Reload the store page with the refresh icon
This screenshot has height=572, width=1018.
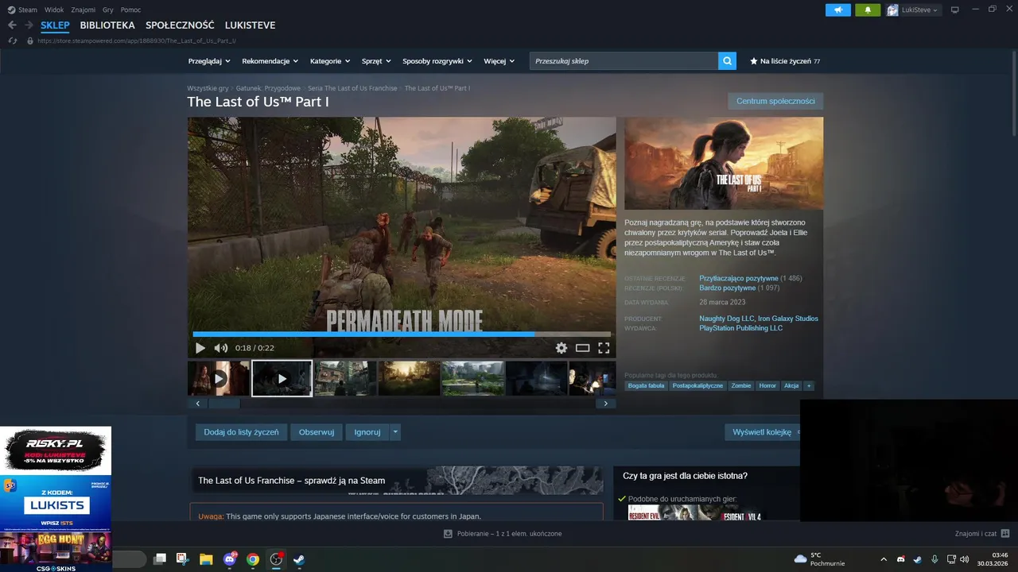(12, 41)
